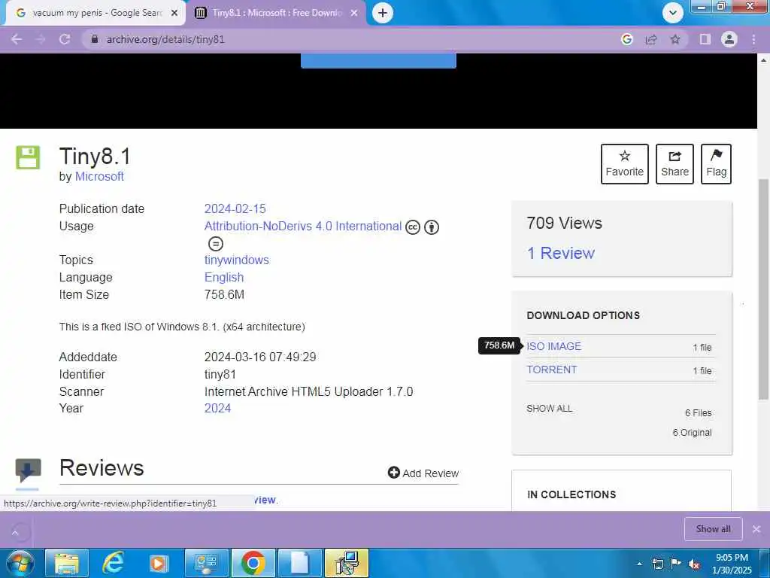Open the Windows Start menu
Viewport: 770px width, 578px height.
[x=20, y=563]
